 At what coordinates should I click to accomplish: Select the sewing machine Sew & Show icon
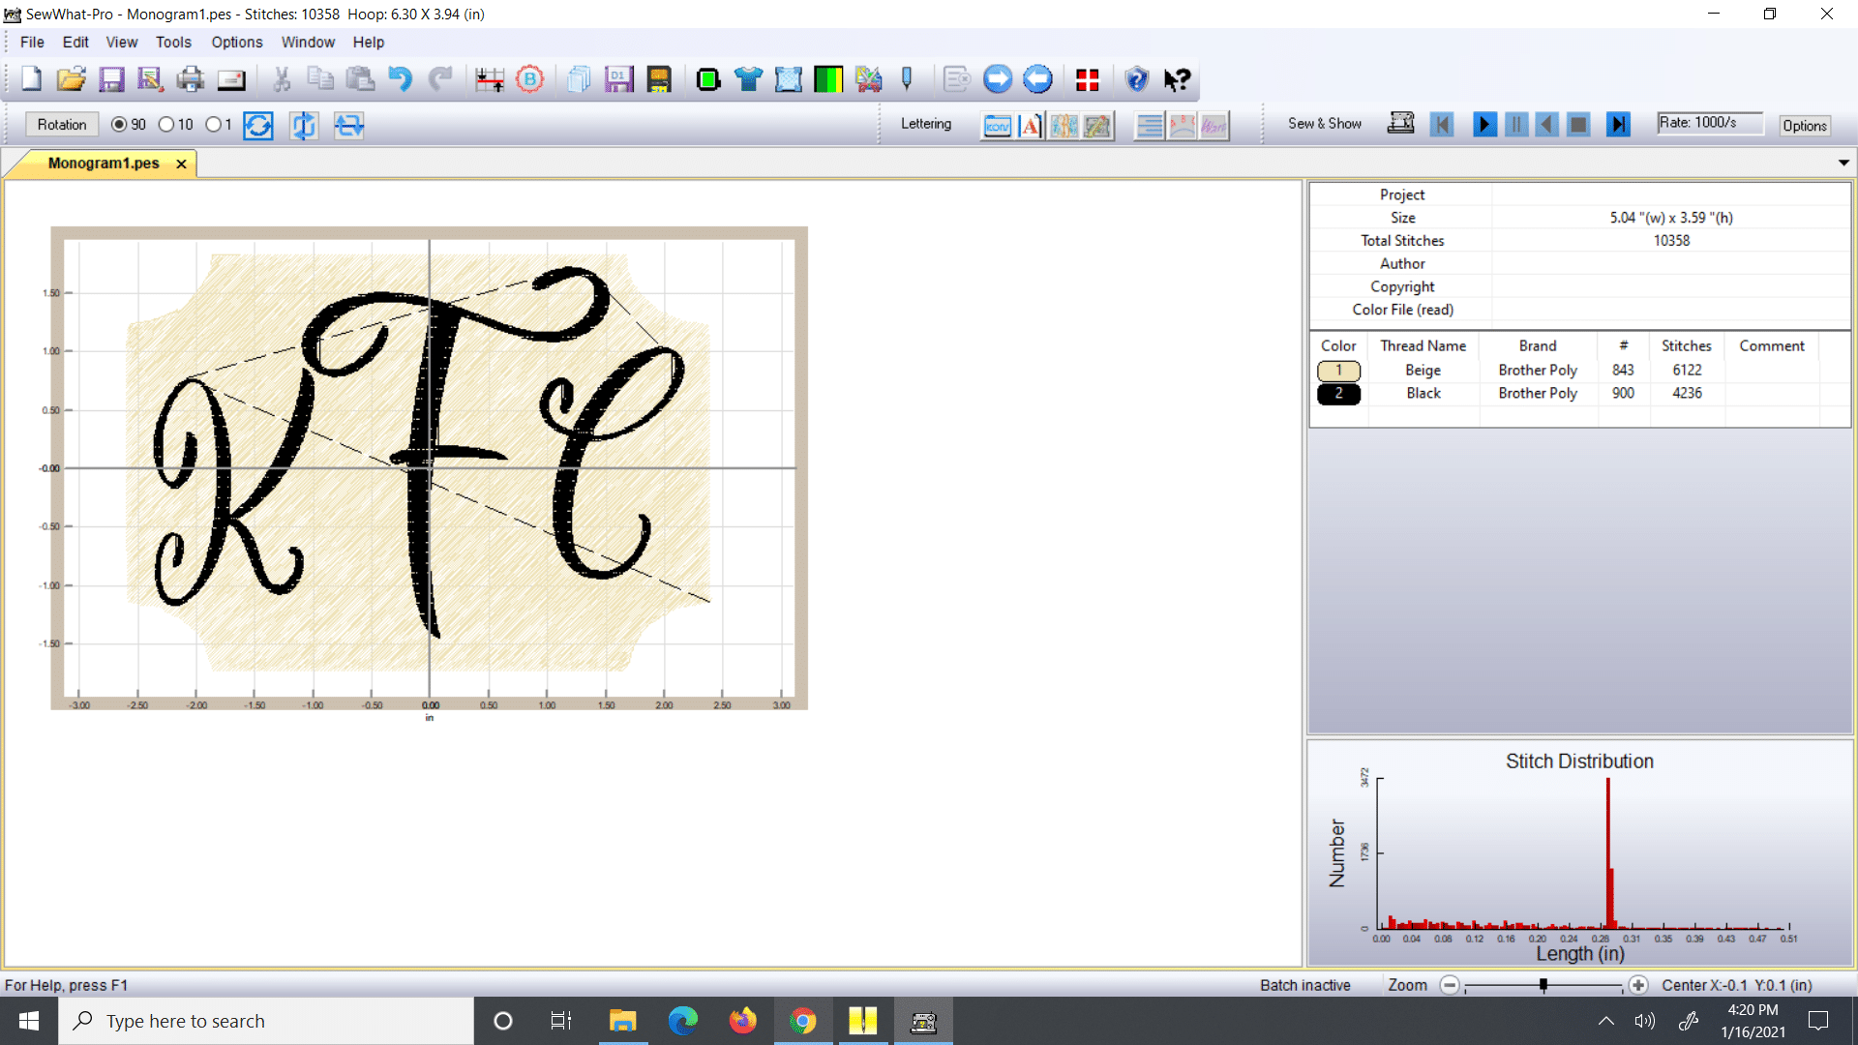tap(1400, 123)
